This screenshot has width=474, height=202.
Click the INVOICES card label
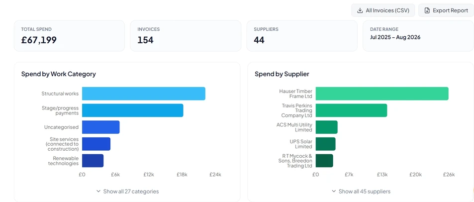click(148, 29)
